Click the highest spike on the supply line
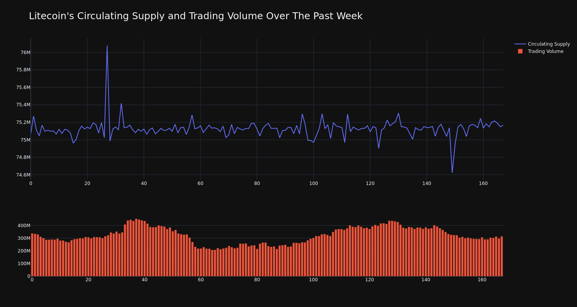This screenshot has height=307, width=577. tap(107, 46)
